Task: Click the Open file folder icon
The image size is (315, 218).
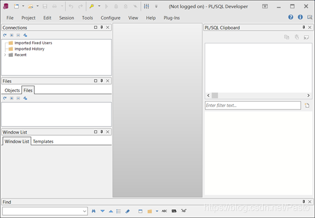Action: tap(31, 6)
